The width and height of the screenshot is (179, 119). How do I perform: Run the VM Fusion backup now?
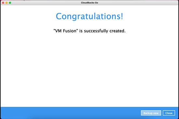[151, 113]
